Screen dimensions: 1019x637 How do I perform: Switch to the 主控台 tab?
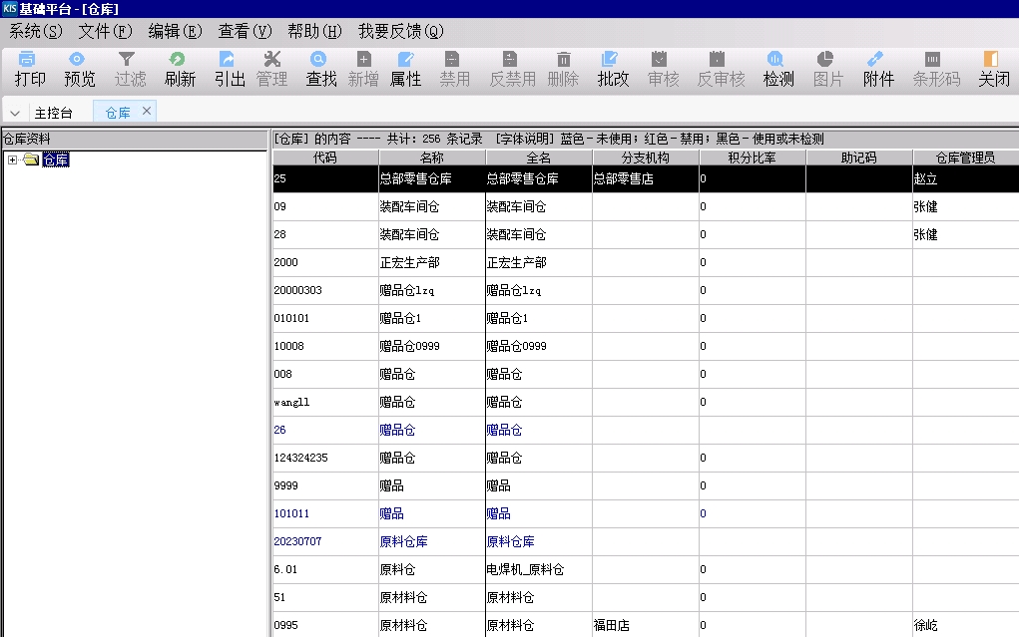tap(53, 113)
